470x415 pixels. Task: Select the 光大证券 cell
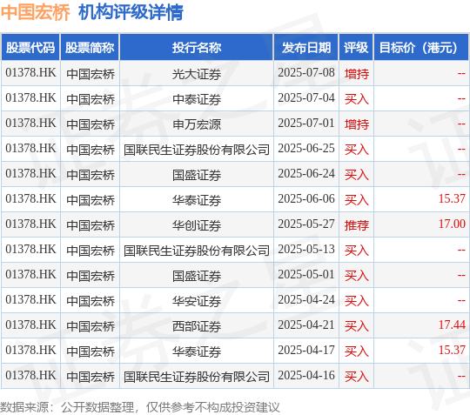[x=197, y=74]
